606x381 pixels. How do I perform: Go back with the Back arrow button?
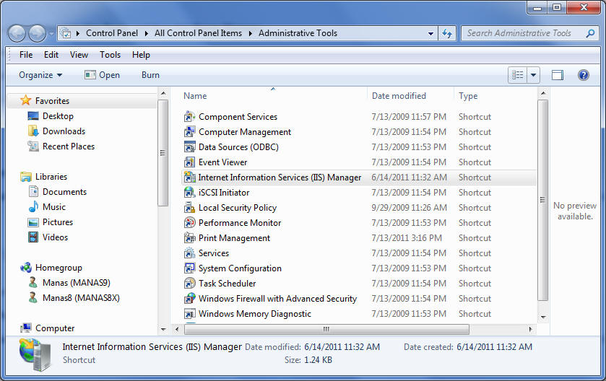(x=17, y=34)
